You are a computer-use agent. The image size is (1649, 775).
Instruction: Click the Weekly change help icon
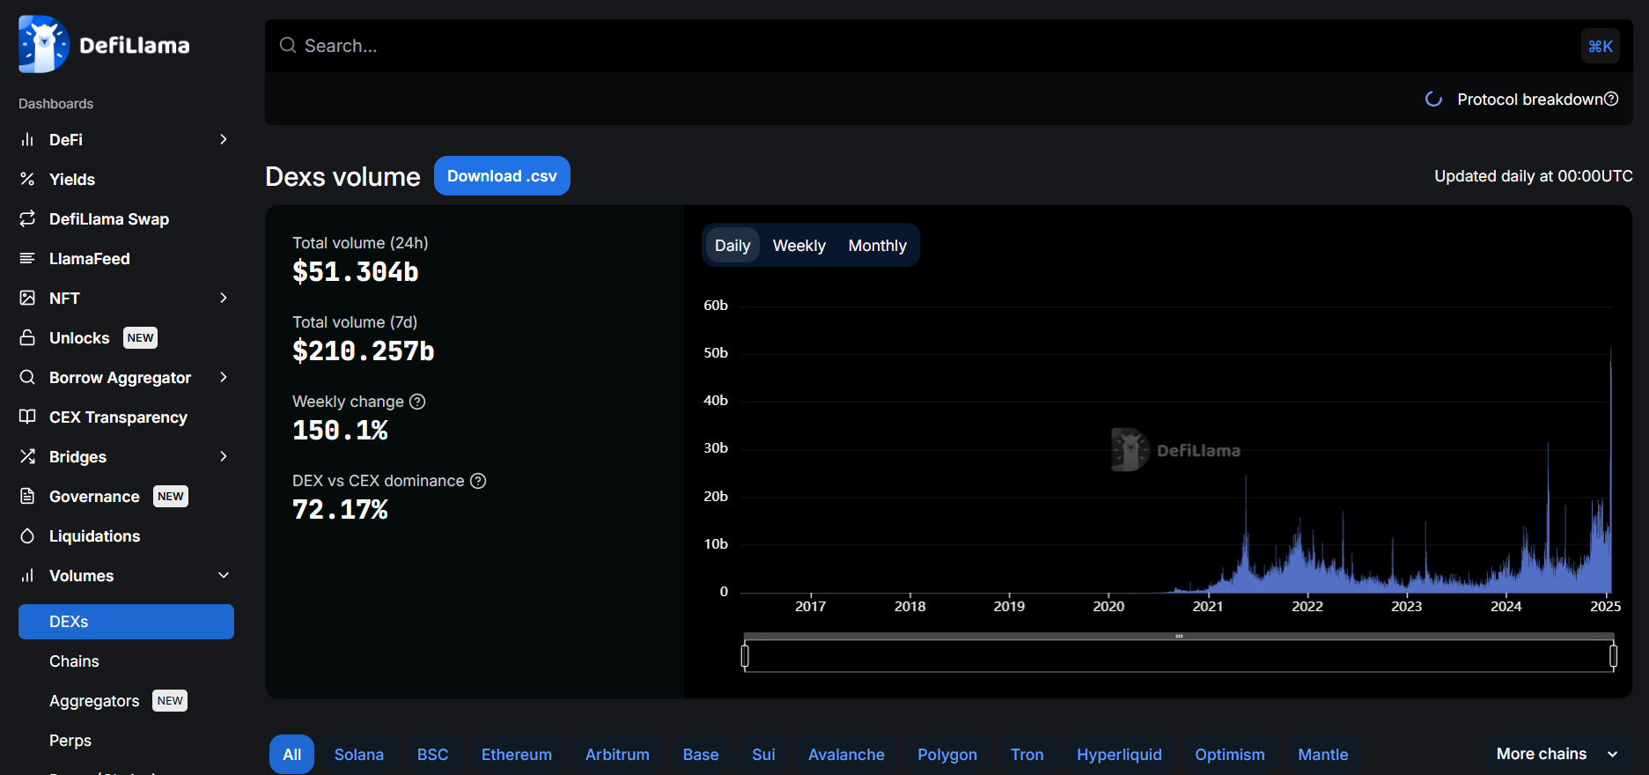[x=417, y=402]
